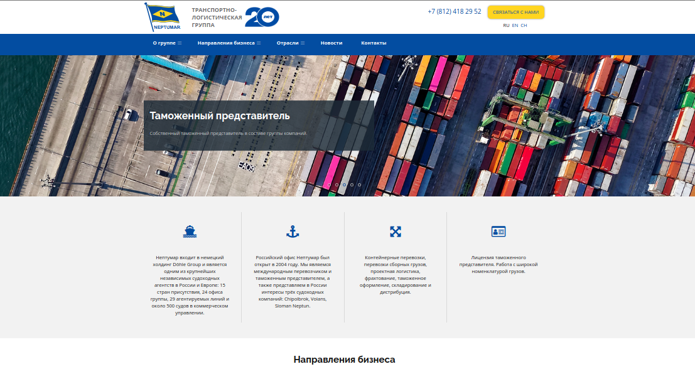695x369 pixels.
Task: Switch language to EN
Action: [515, 25]
